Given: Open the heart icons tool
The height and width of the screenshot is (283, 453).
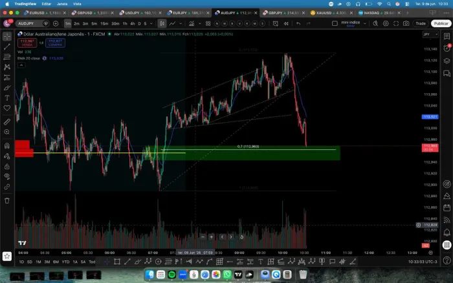Looking at the screenshot, I should coord(7,108).
